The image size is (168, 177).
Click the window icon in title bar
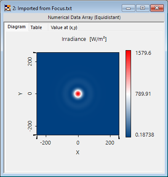tap(8, 8)
